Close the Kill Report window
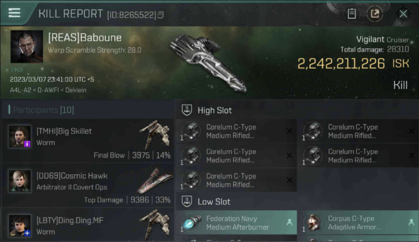 click(x=403, y=14)
